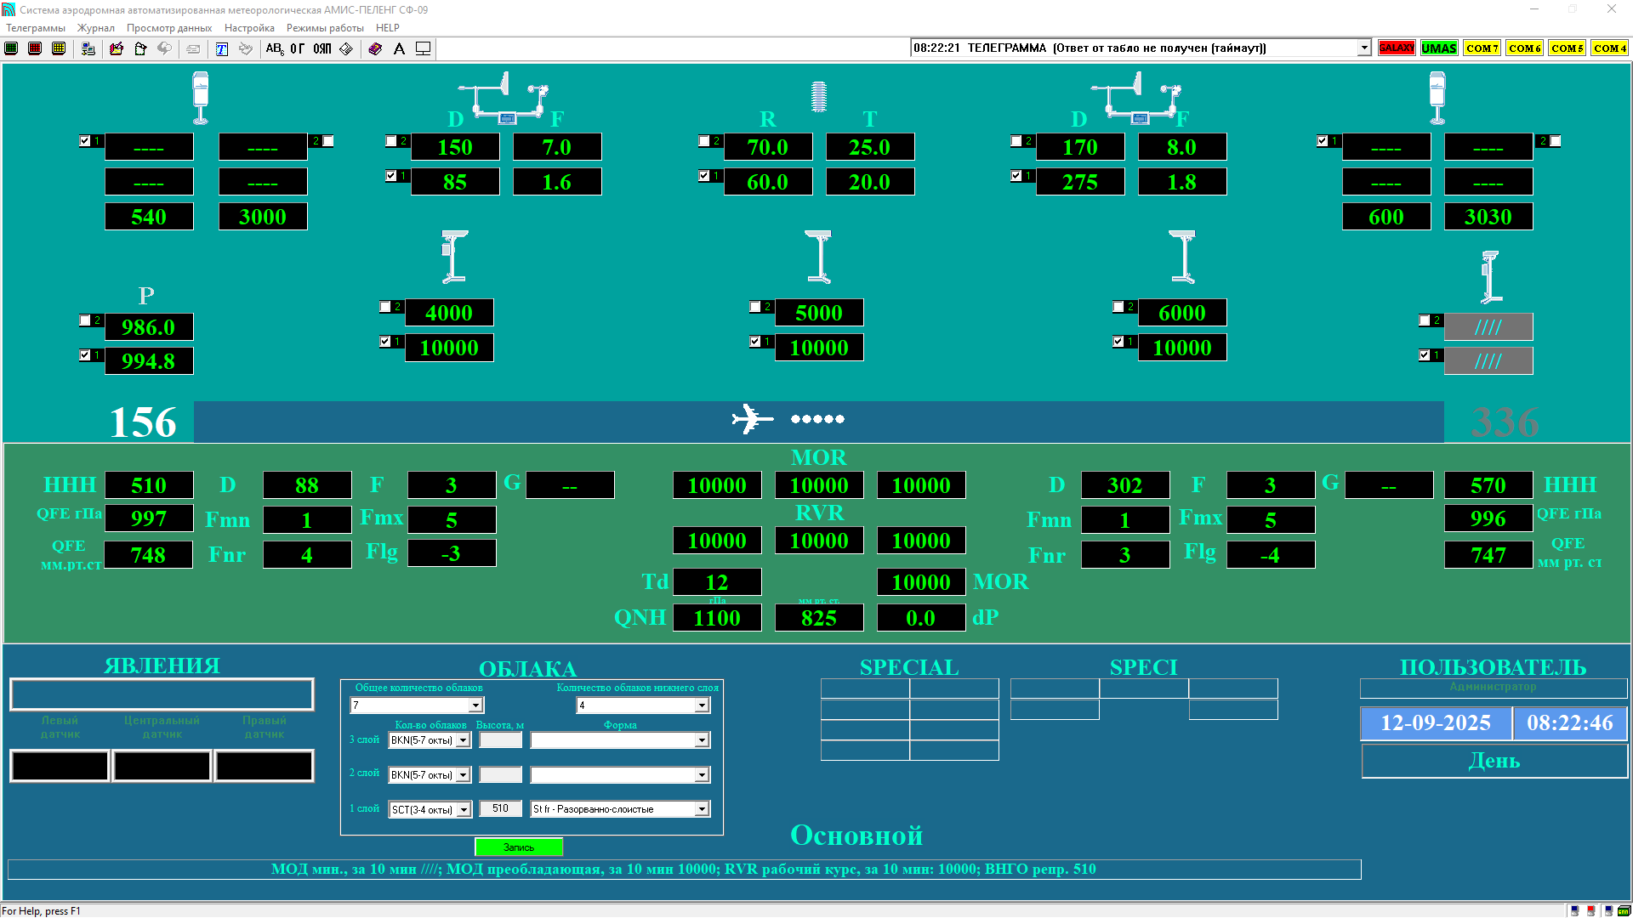1633x918 pixels.
Task: Toggle checkbox 2 beside humidity 70.0
Action: (x=704, y=141)
